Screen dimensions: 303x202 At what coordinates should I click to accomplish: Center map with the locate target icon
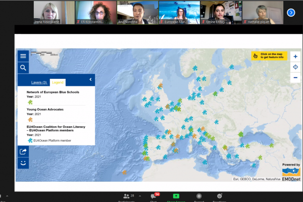tap(295, 67)
